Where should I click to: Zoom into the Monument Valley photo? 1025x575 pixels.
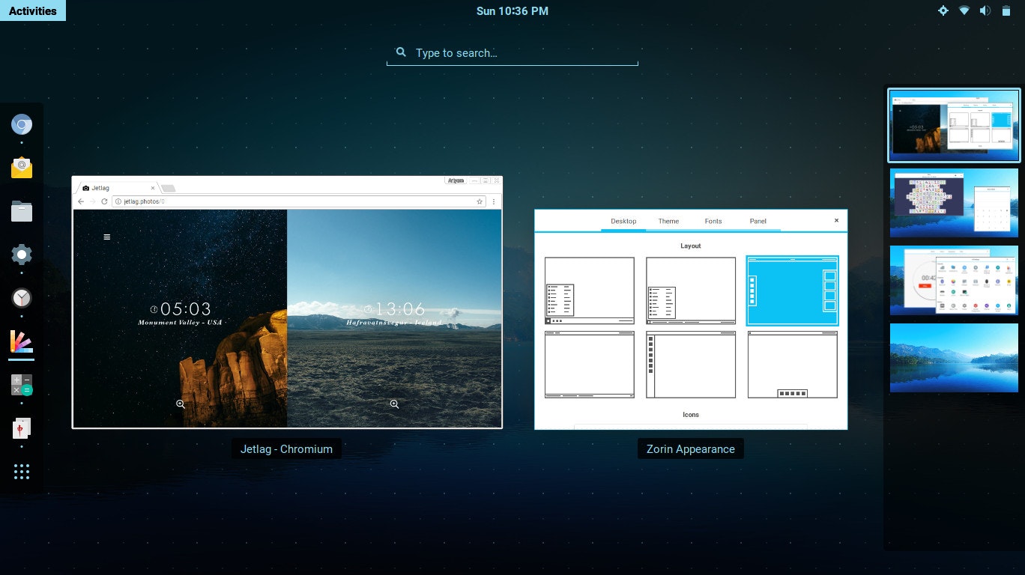[181, 404]
